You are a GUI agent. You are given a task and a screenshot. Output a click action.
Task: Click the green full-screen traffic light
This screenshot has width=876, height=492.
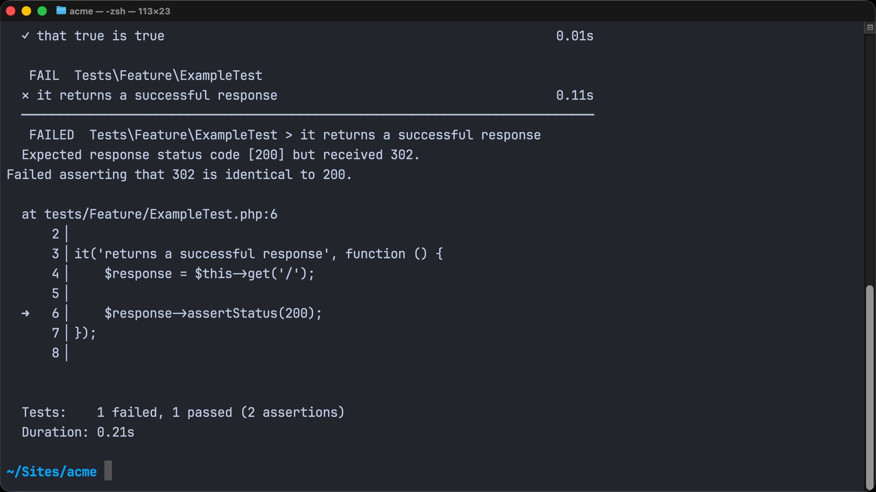[x=42, y=11]
